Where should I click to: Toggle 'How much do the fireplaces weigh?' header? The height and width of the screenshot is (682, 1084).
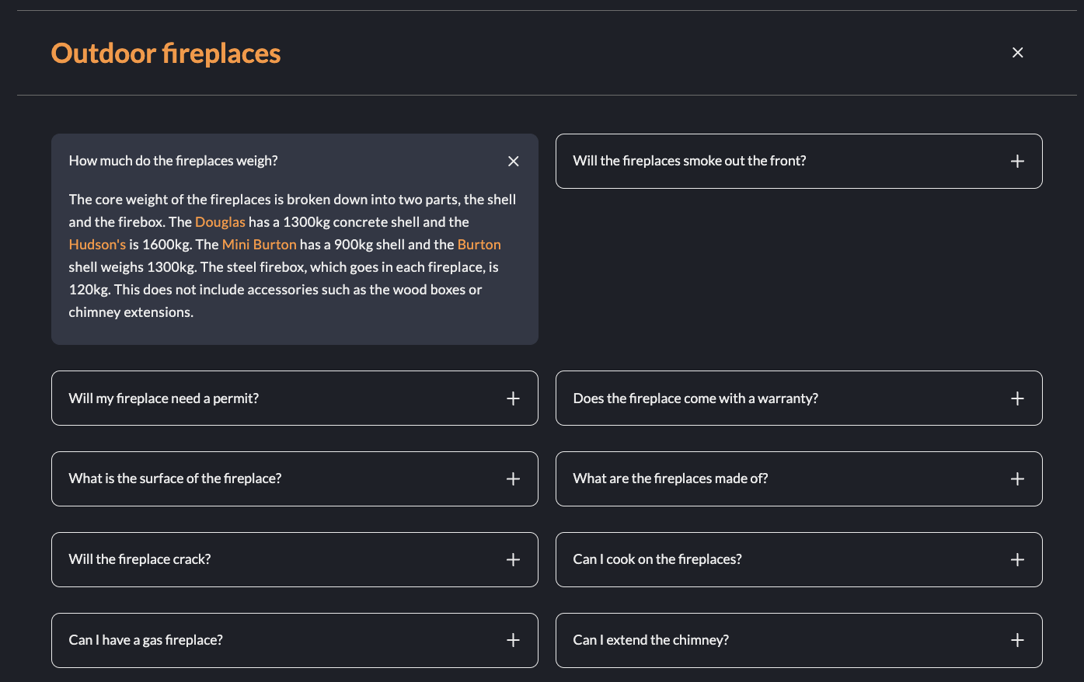coord(173,161)
